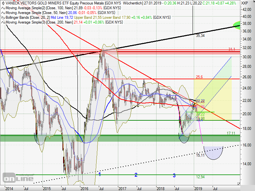255x191 pixels.
Task: Click the 17,11 support zone label
Action: [x=231, y=133]
